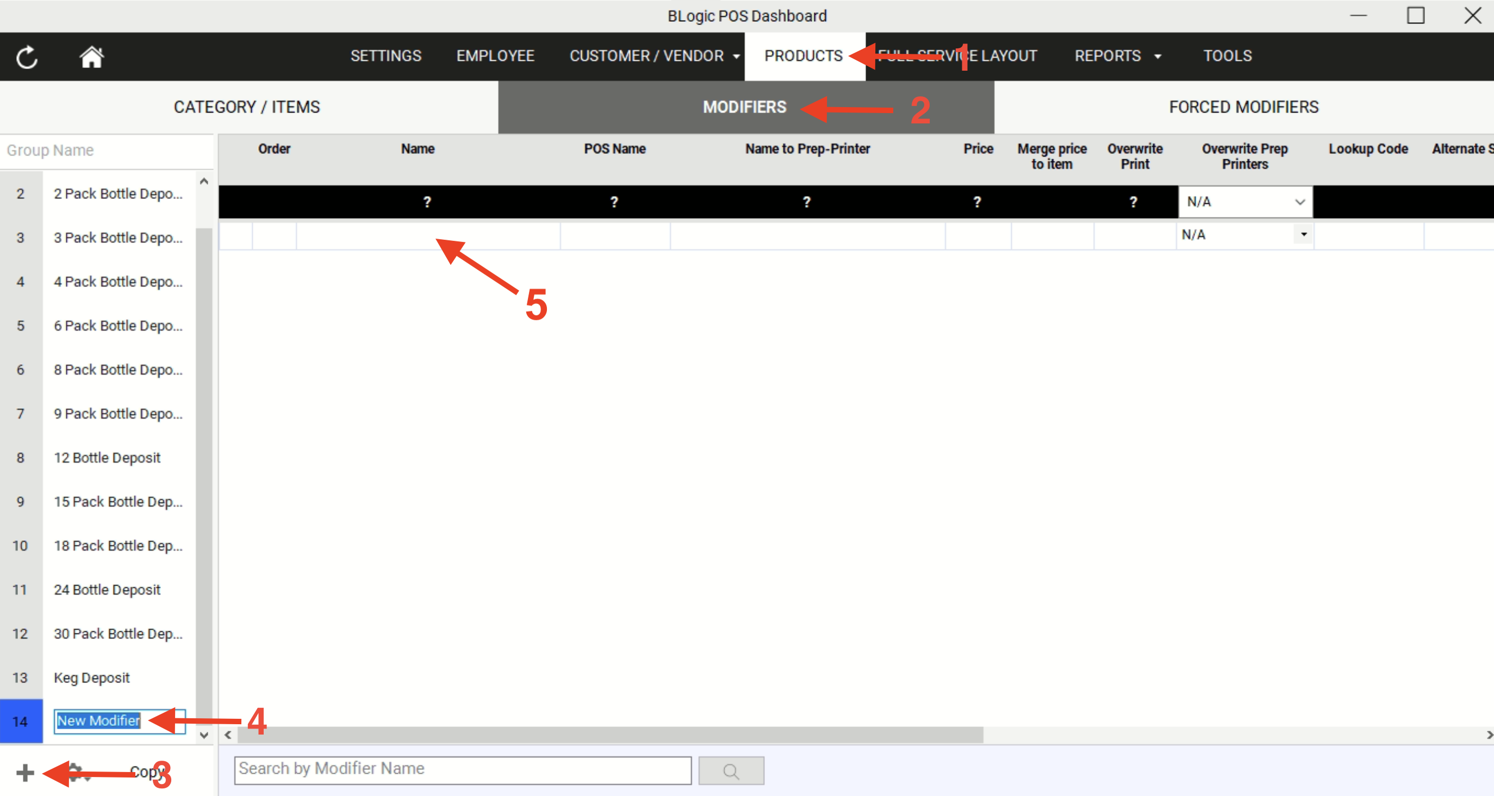Click the refresh icon in top bar
Screen dimensions: 1494x796
27,57
